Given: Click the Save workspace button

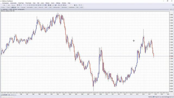Looking at the screenshot, I should [x=9, y=5].
